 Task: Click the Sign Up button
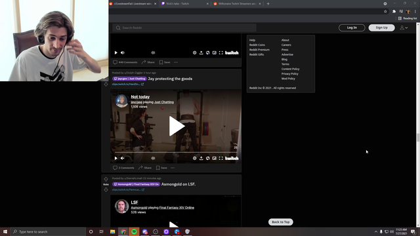coord(381,28)
